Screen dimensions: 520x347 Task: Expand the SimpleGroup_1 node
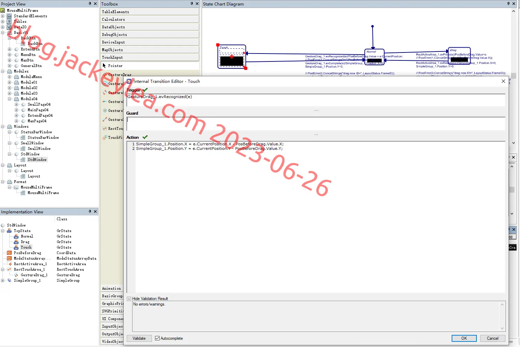click(x=3, y=280)
